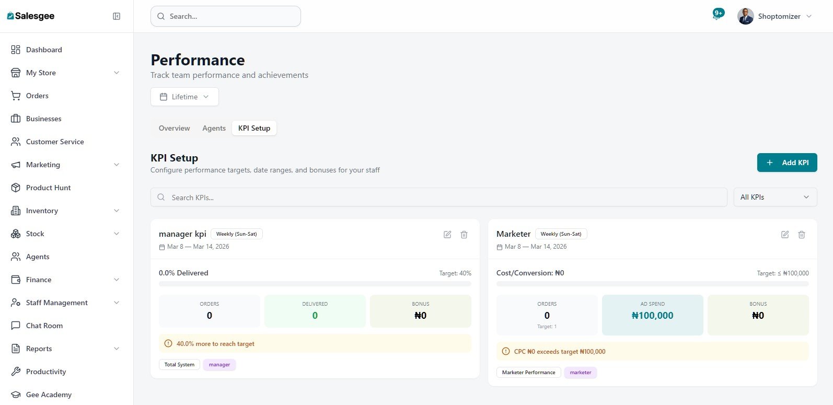Screen dimensions: 833x405
Task: Click the Customer Service people icon
Action: click(16, 142)
